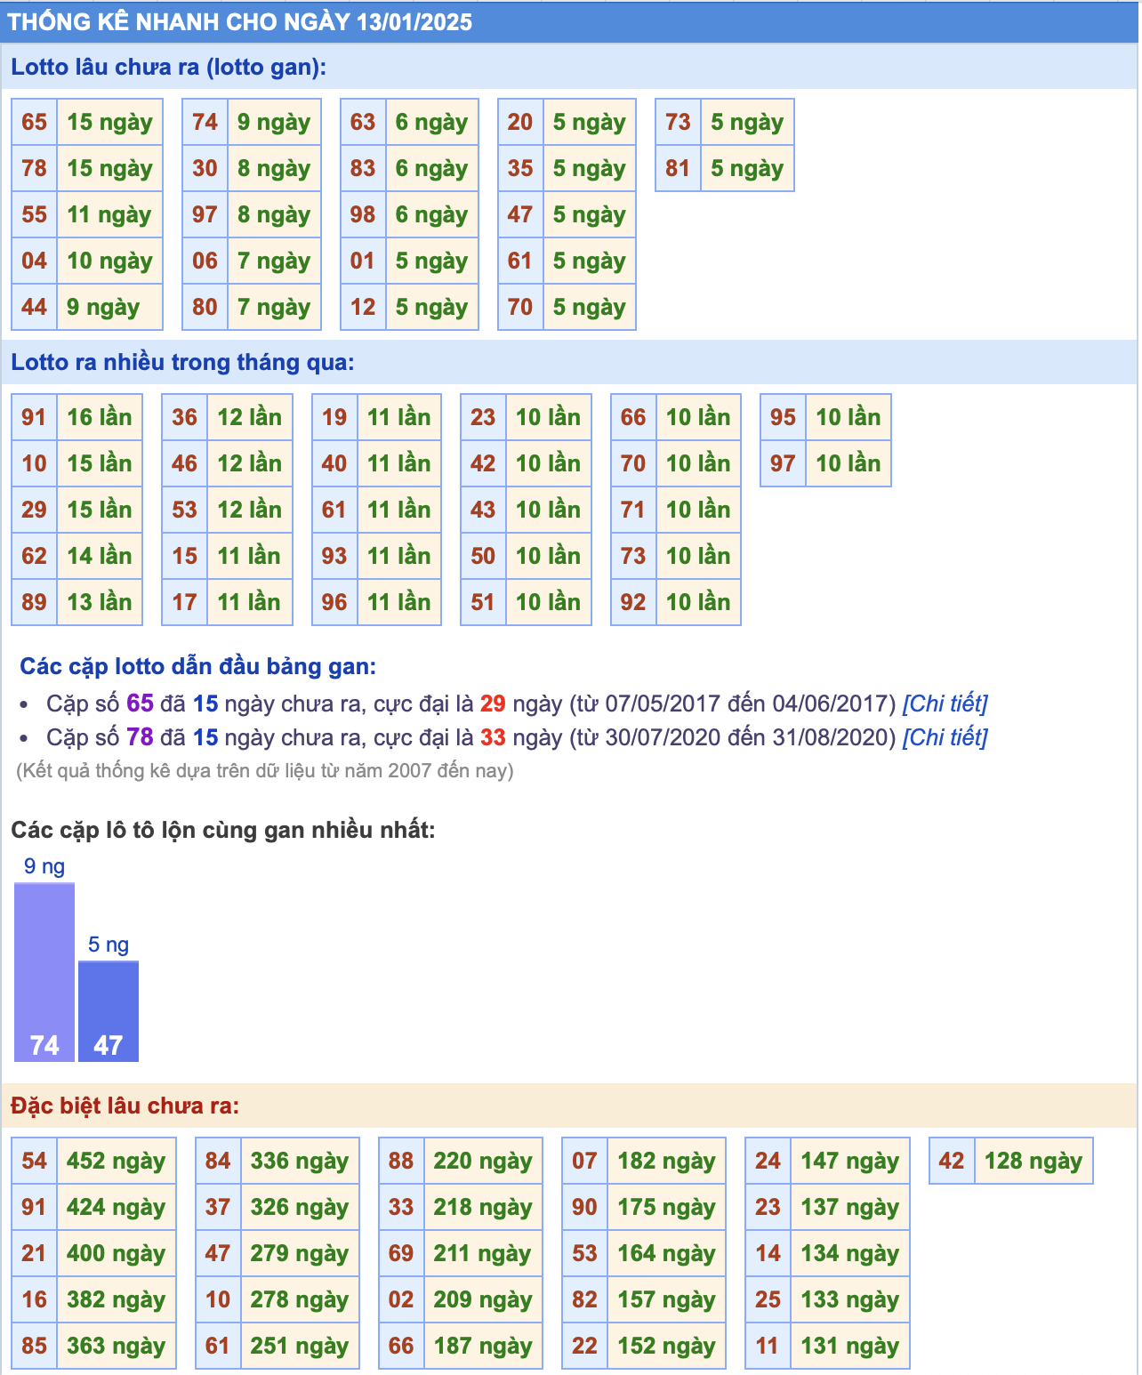The width and height of the screenshot is (1142, 1375).
Task: Click '12 lần' cell next to 46
Action: [x=250, y=463]
